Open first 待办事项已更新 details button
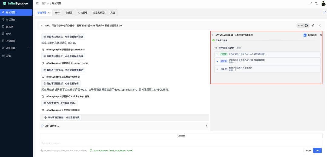Image resolution: width=327 pixels, height=157 pixels. tap(61, 83)
